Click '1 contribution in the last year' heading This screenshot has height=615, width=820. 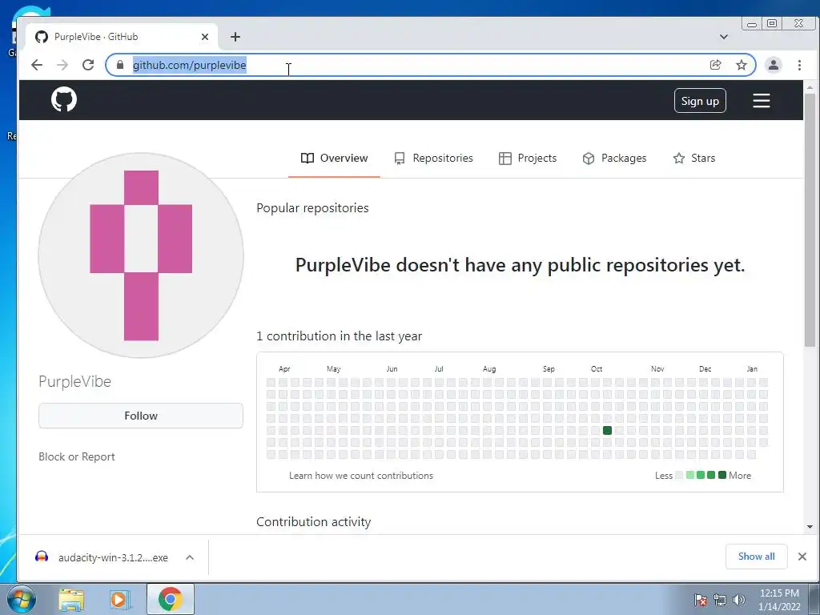coord(339,336)
